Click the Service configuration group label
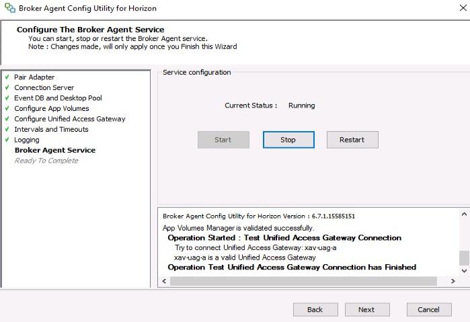Viewport: 470px width, 322px height. pyautogui.click(x=196, y=72)
